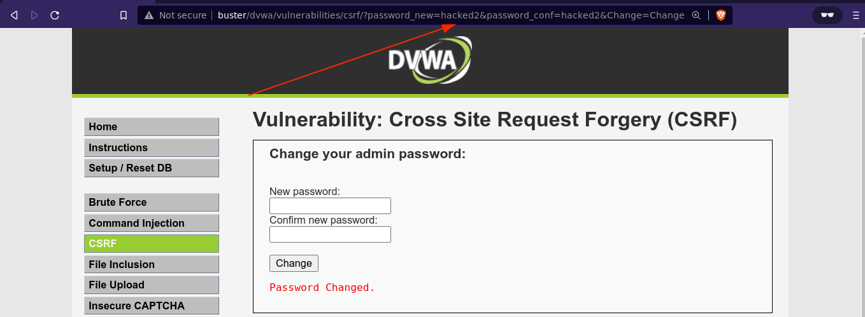Open the Instructions menu item
The width and height of the screenshot is (865, 317).
[x=151, y=148]
